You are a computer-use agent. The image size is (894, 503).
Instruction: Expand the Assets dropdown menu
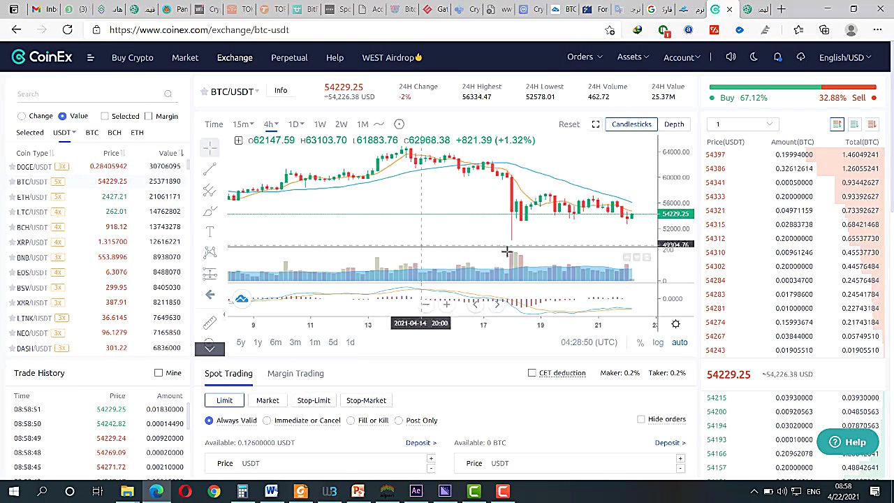tap(633, 57)
